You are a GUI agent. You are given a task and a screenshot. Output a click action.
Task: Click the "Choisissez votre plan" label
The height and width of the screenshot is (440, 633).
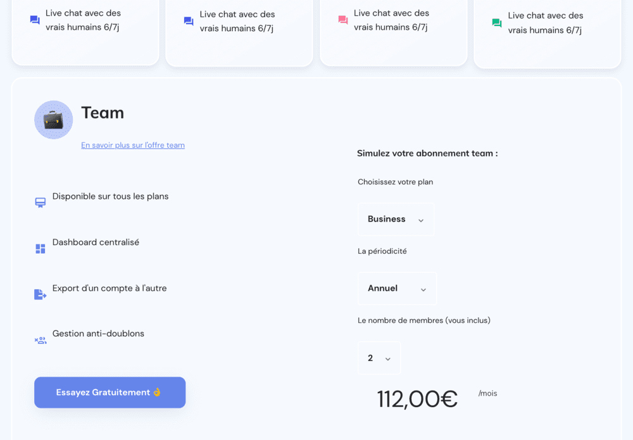point(395,182)
